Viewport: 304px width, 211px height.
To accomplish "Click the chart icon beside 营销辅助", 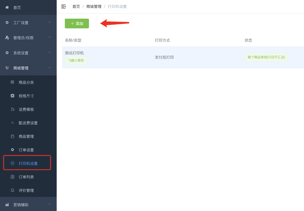I will (7, 205).
